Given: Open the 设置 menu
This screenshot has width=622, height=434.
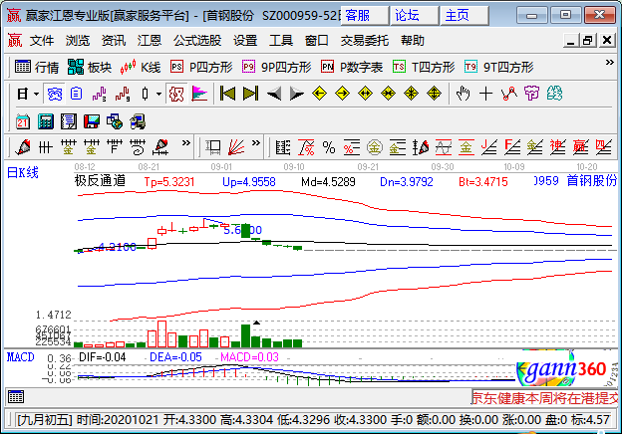Looking at the screenshot, I should point(245,41).
